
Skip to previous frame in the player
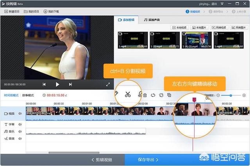pos(44,84)
